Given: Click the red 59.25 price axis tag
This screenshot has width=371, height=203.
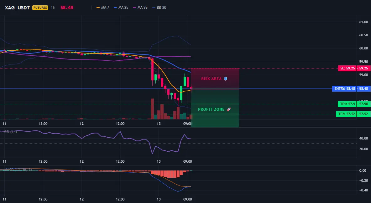Looking at the screenshot, I should (x=364, y=68).
